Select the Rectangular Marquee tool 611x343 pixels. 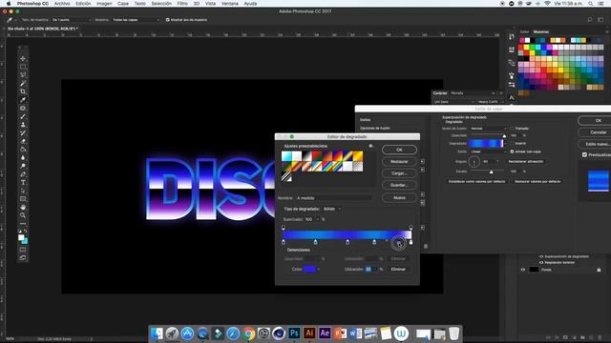[x=23, y=67]
